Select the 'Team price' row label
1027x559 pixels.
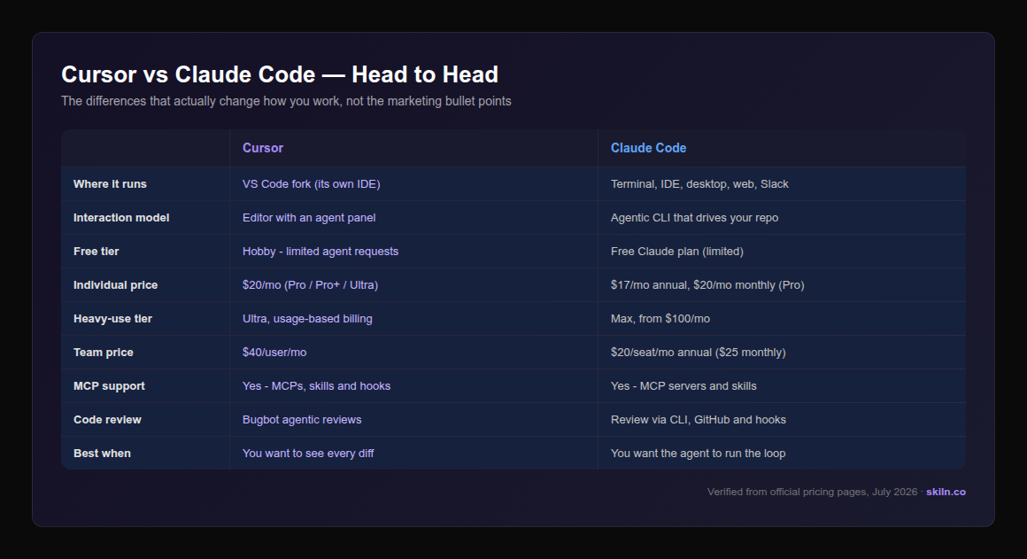(104, 353)
